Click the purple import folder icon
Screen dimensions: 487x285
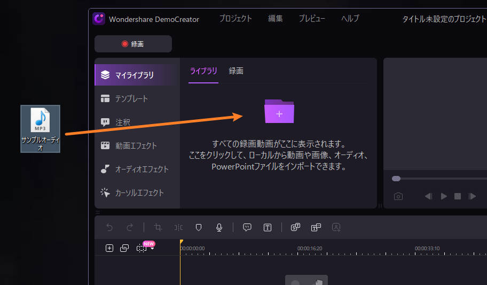pyautogui.click(x=279, y=111)
